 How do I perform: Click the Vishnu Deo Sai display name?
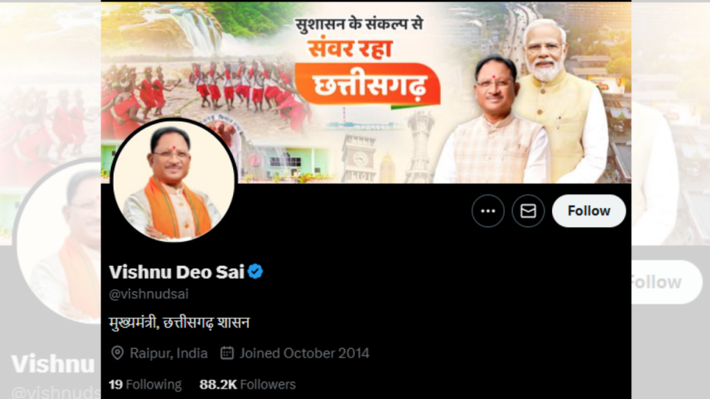177,272
